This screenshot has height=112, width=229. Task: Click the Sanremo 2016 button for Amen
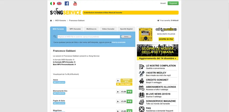tap(126, 80)
